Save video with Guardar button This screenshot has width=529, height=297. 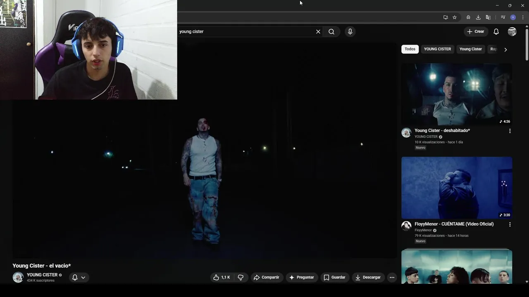click(334, 277)
